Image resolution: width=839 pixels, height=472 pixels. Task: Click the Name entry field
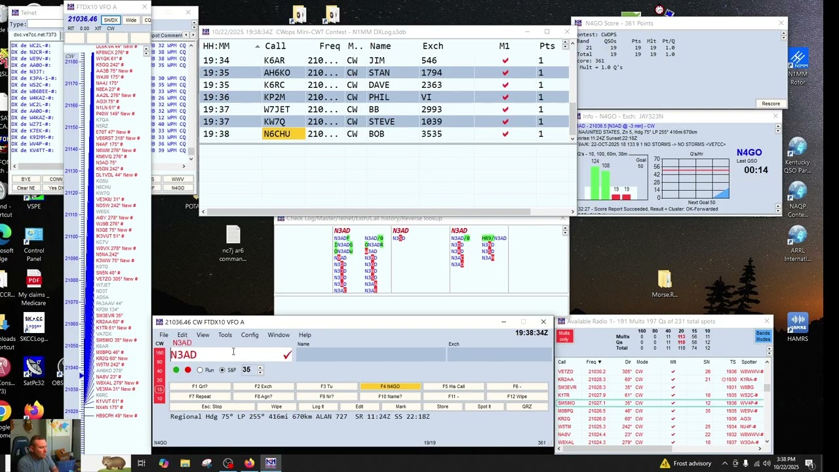coord(371,355)
